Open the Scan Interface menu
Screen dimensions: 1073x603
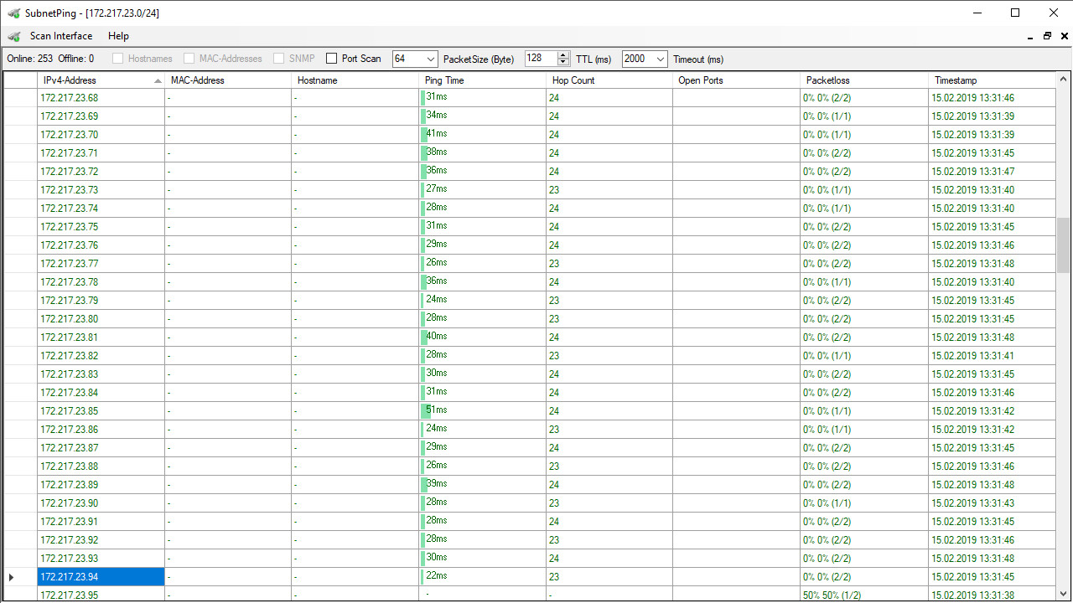(61, 36)
